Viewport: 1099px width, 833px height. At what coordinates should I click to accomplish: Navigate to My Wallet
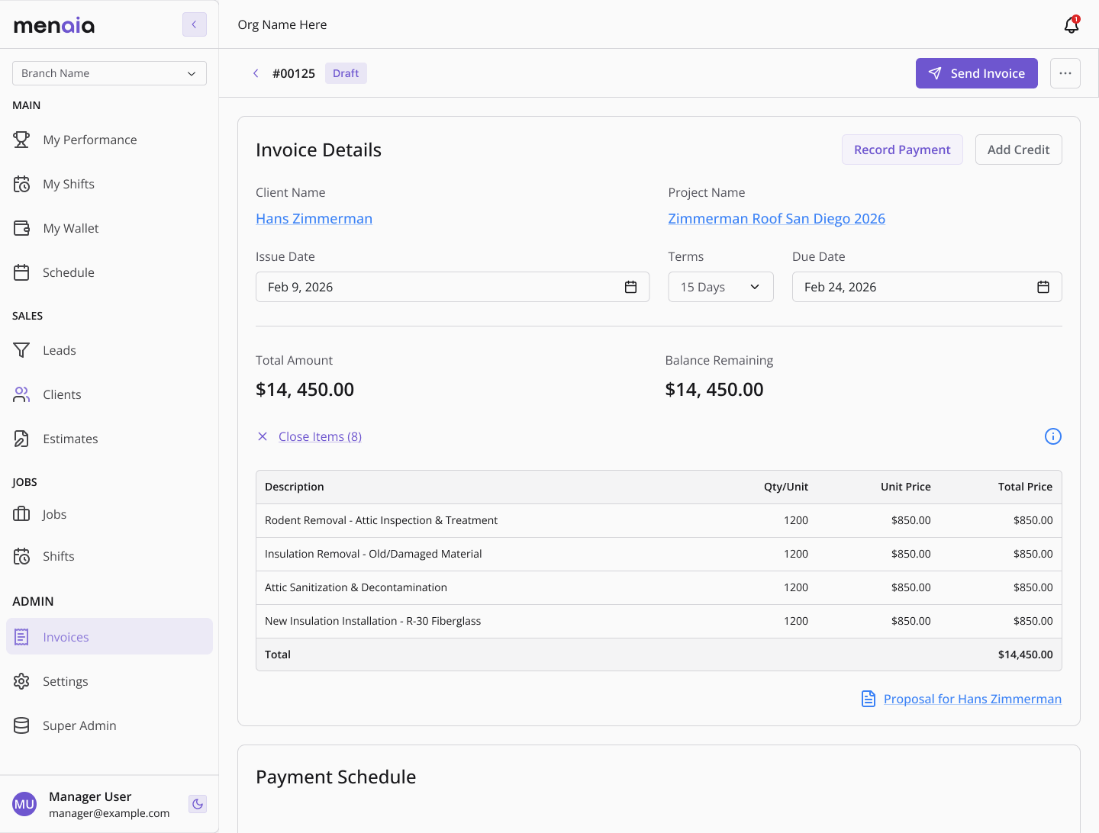pos(71,228)
